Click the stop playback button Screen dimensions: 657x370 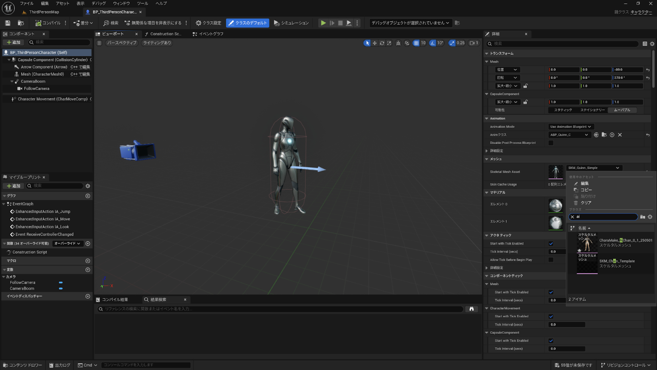[340, 23]
